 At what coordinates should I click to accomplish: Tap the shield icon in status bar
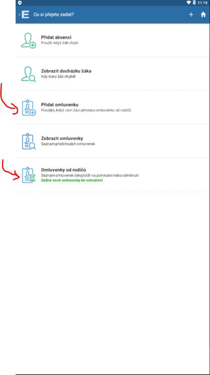[20, 3]
